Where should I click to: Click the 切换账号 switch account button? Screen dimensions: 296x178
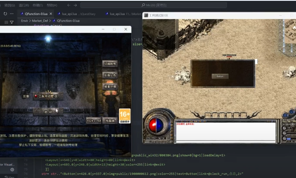[110, 64]
